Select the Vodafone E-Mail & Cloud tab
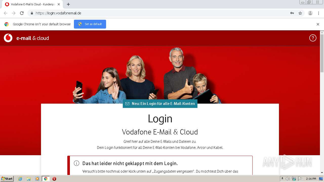 click(33, 4)
